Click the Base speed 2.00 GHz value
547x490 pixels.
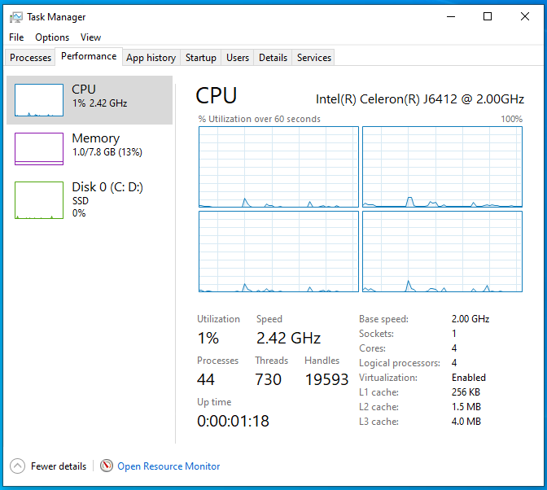(470, 319)
